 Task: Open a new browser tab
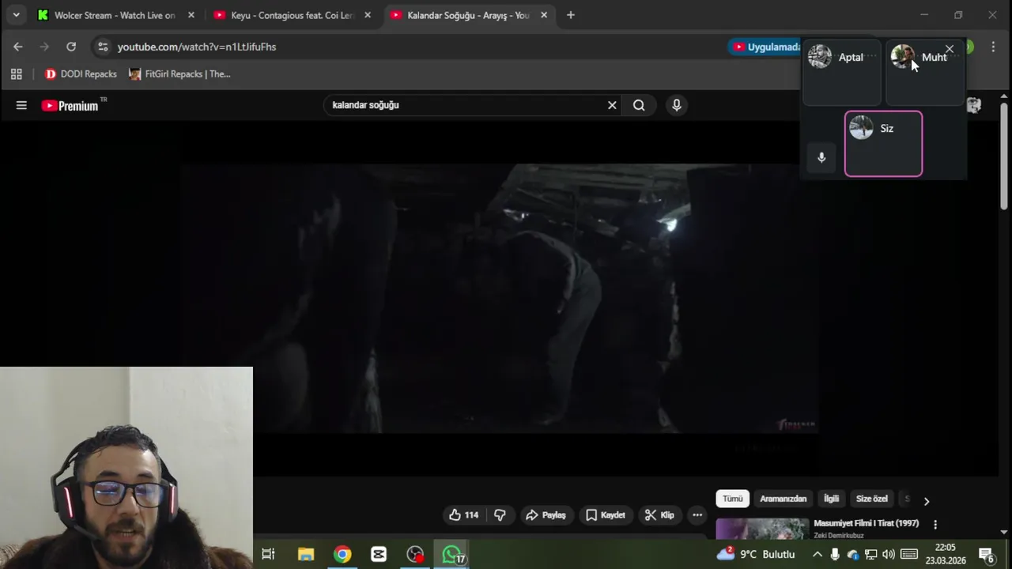point(571,15)
